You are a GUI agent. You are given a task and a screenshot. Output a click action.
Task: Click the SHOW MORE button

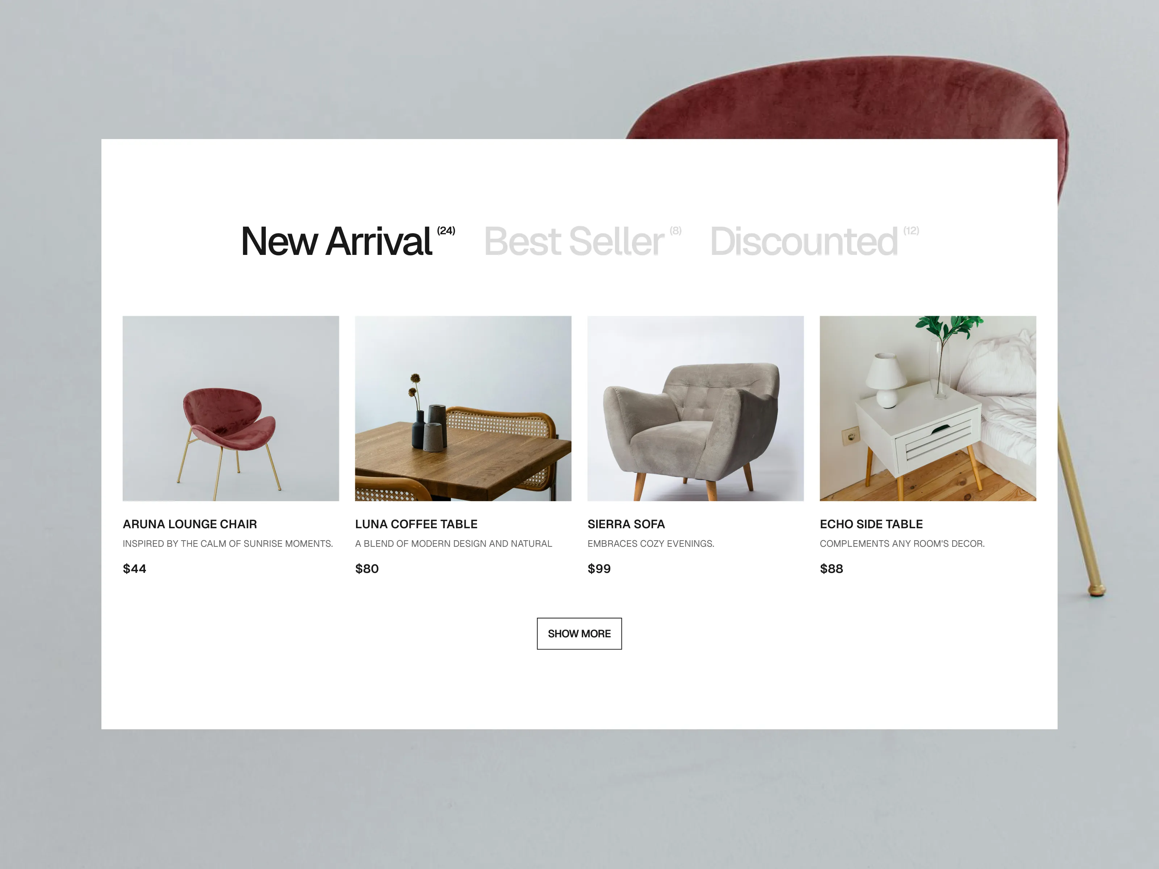(x=579, y=633)
